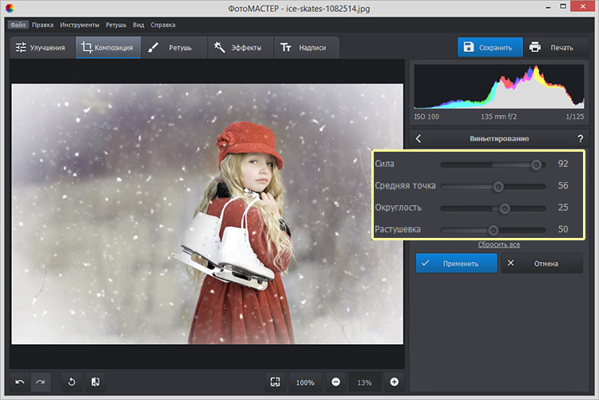Click the Растушевка value 50
The image size is (599, 400).
click(x=563, y=229)
